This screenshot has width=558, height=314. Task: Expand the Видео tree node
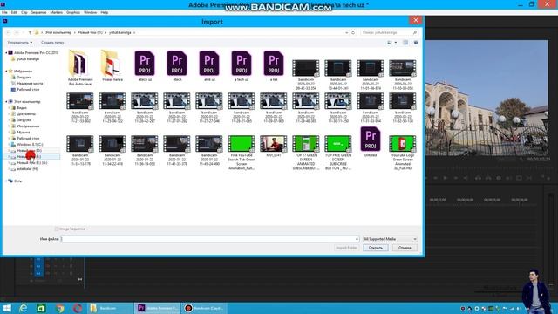tap(10, 108)
